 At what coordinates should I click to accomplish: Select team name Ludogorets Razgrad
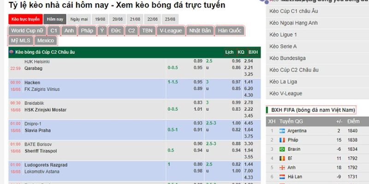point(46,165)
